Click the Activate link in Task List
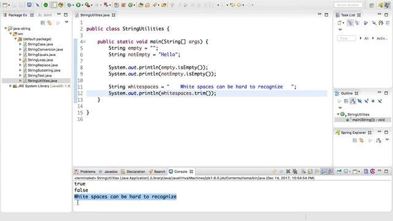The image size is (393, 221). coord(382,38)
